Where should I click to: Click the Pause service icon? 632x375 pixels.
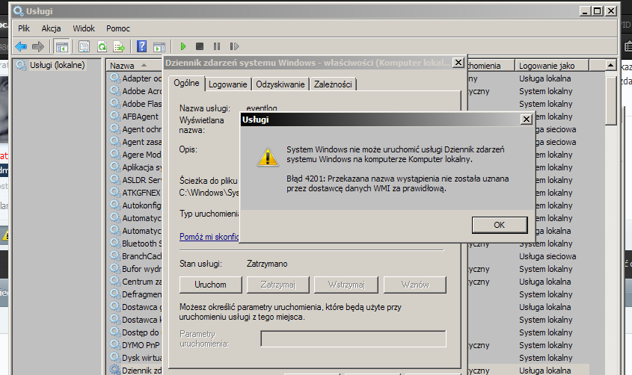tap(217, 46)
